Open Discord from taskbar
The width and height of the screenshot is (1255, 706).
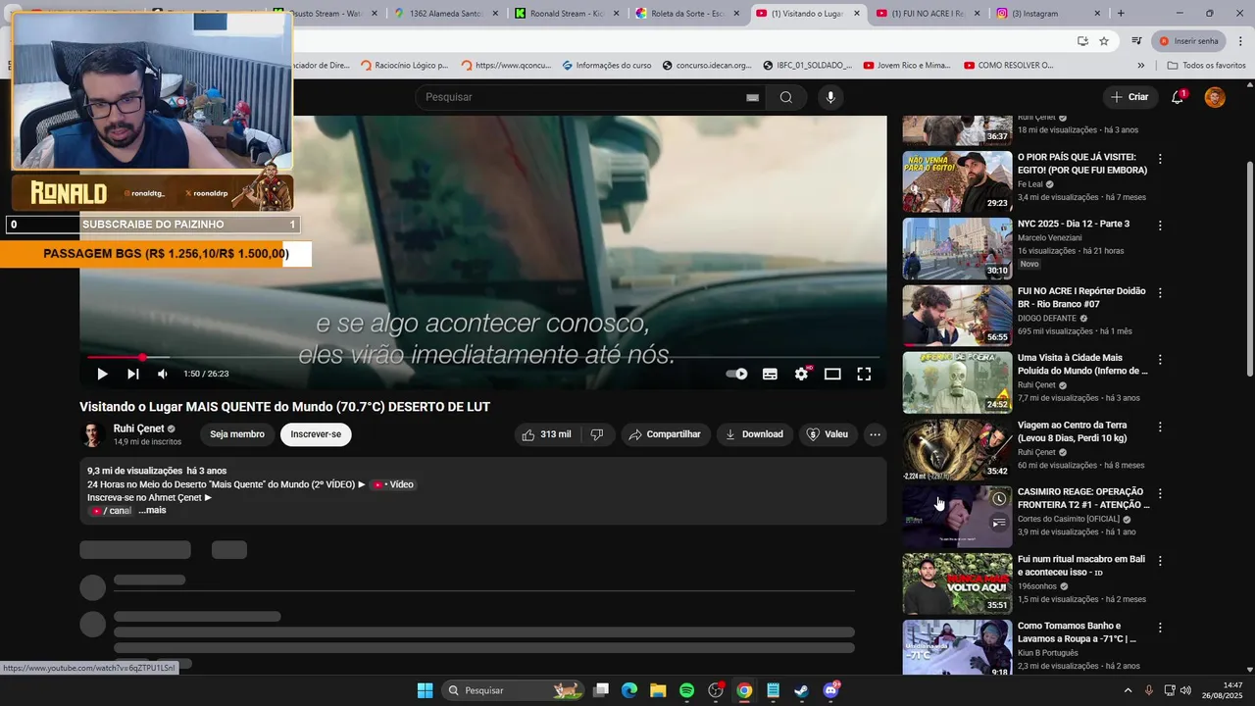[x=831, y=690]
